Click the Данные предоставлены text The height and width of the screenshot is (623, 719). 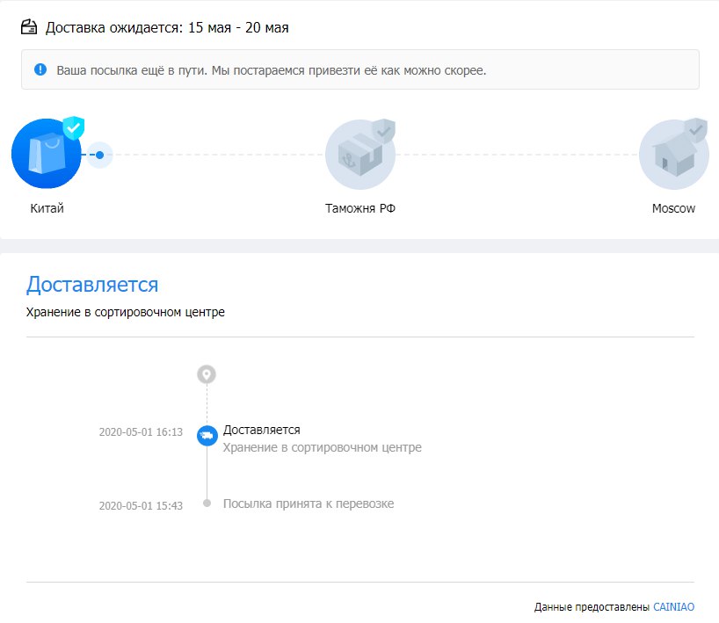[x=592, y=607]
